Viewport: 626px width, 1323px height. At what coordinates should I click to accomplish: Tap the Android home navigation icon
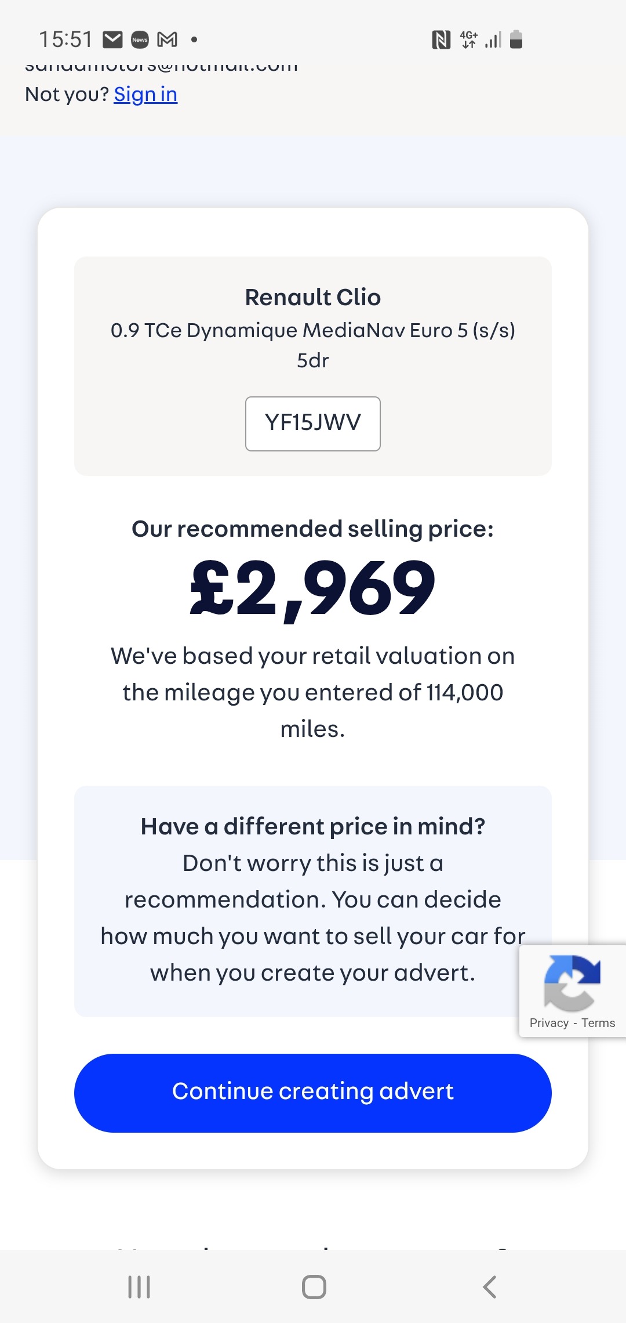coord(314,1286)
